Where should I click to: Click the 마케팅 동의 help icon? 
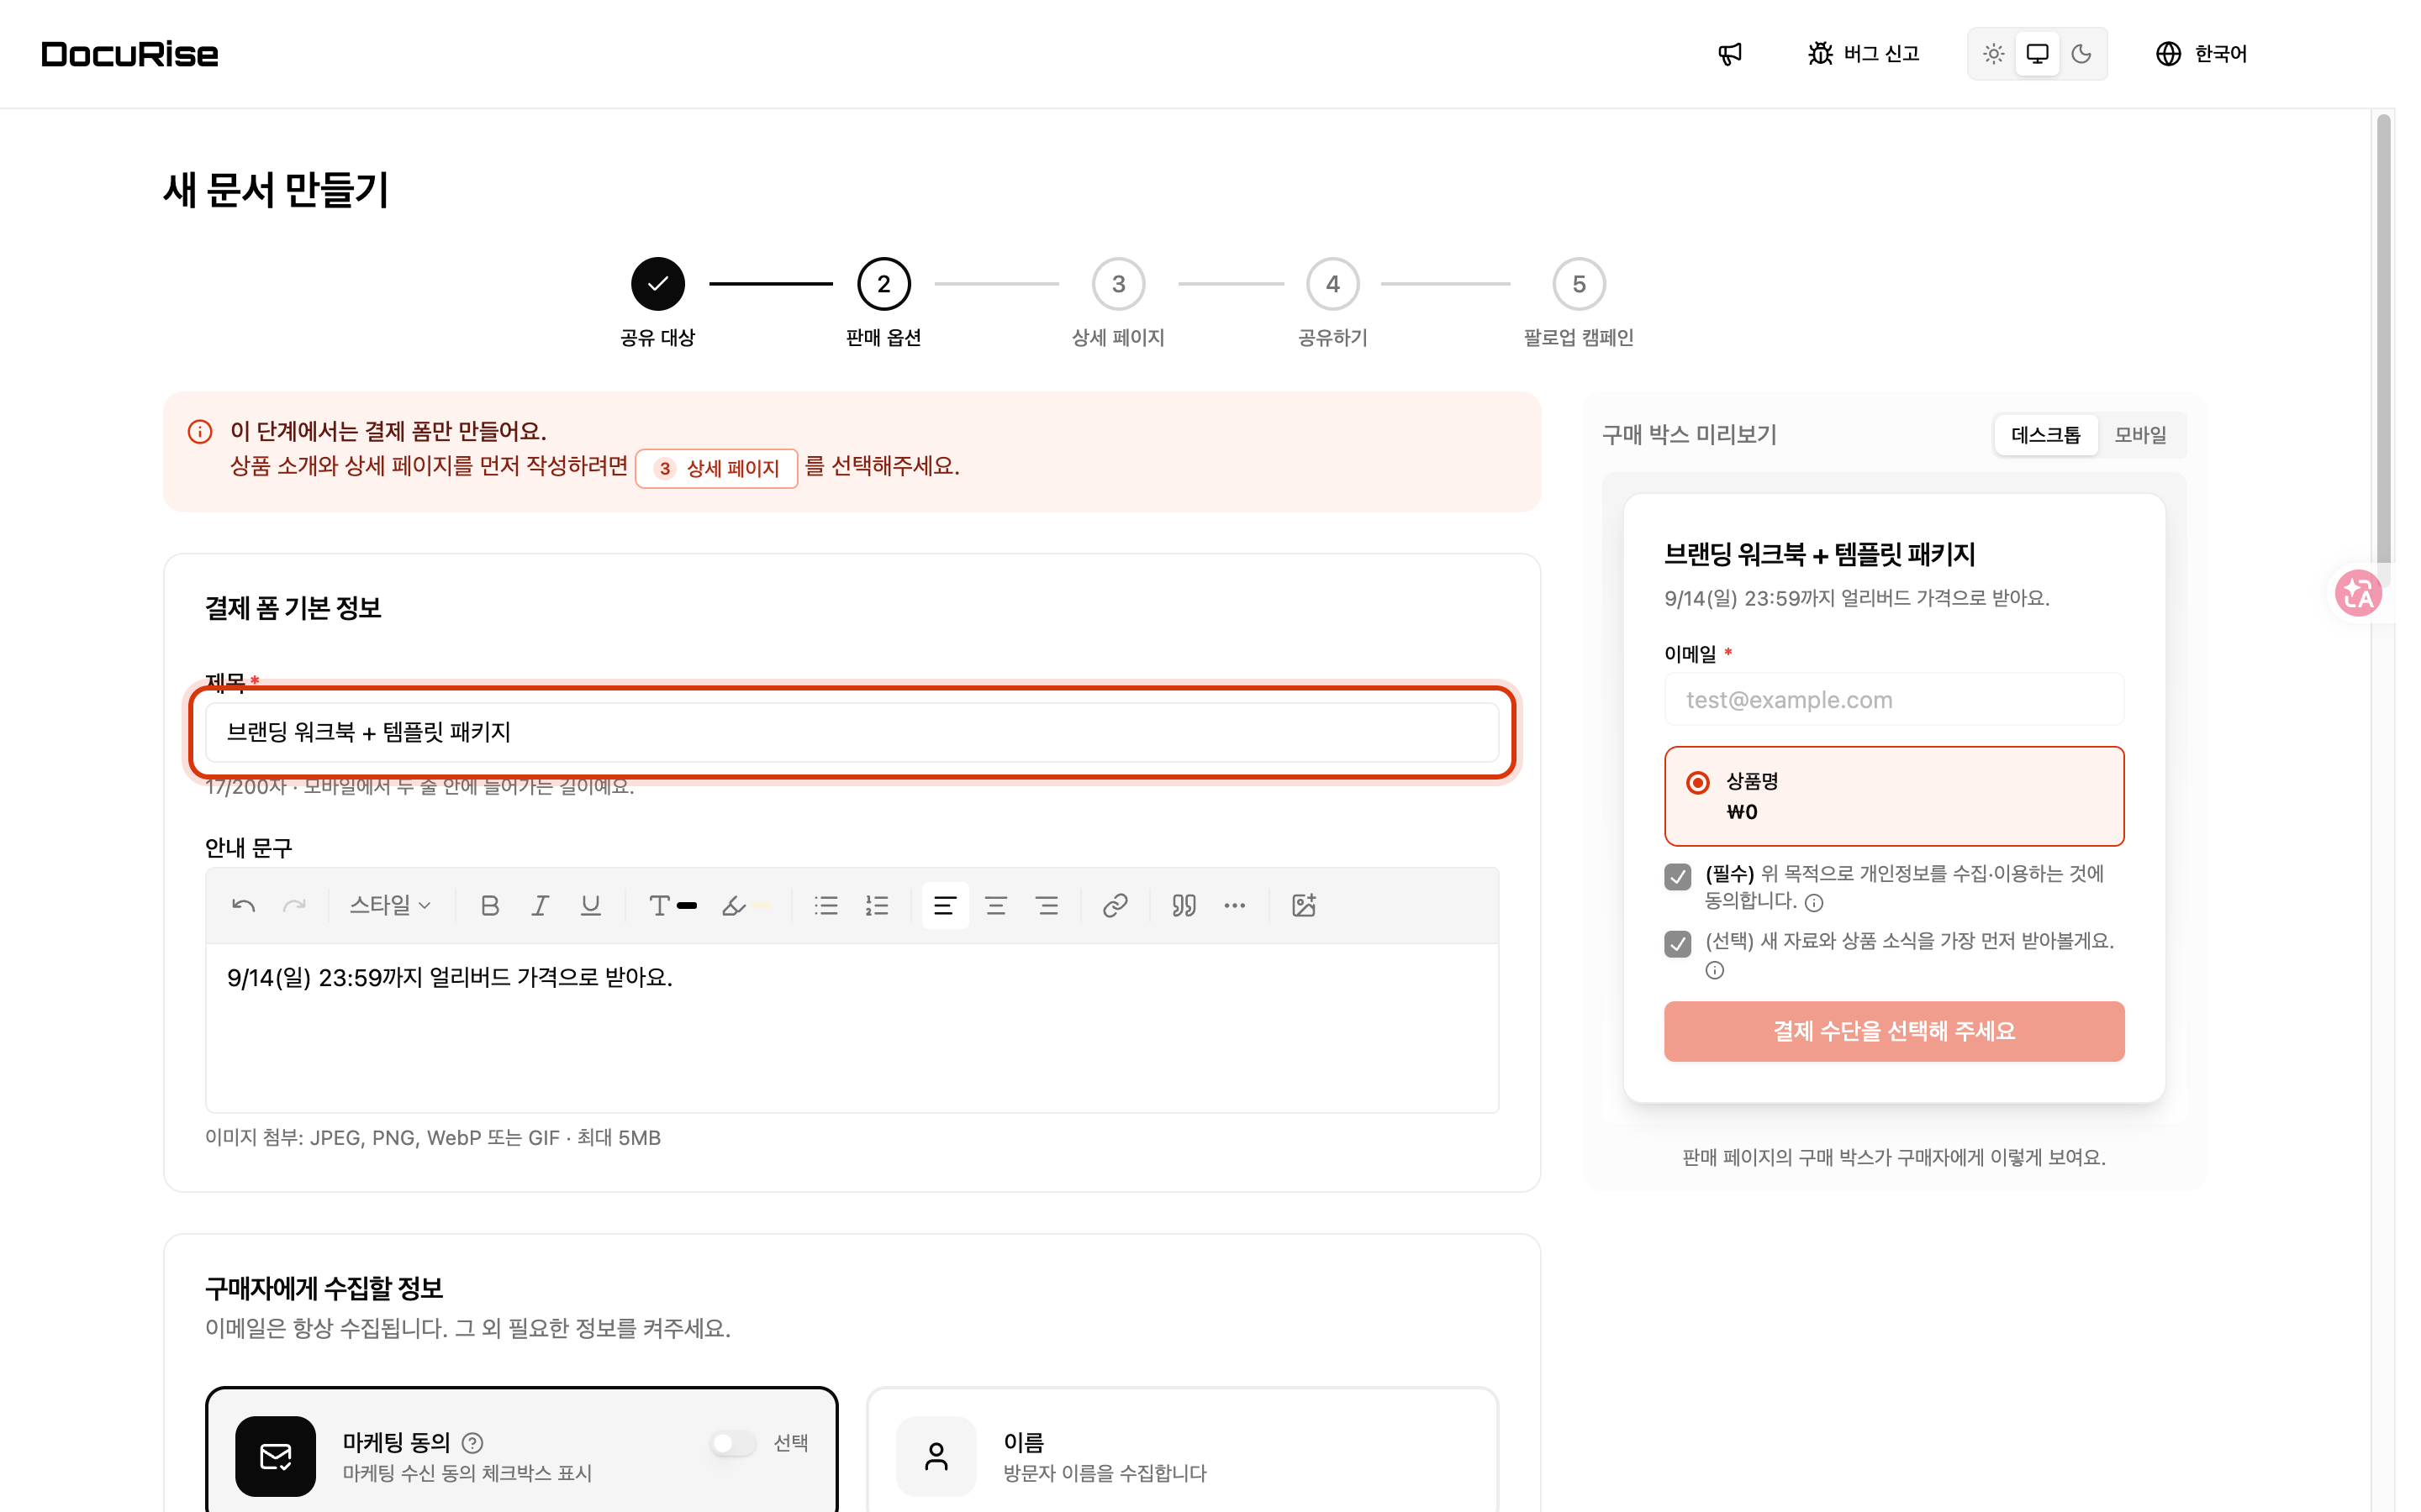coord(472,1443)
